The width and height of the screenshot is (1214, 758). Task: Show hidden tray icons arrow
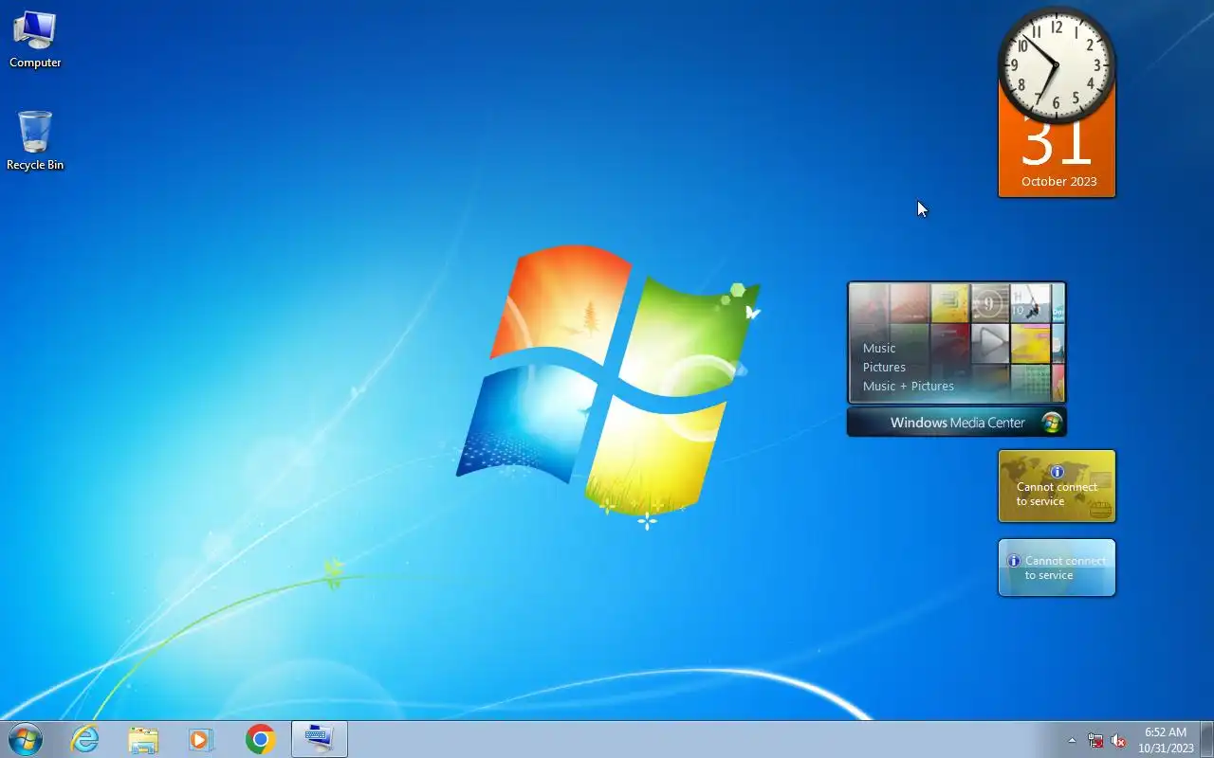coord(1073,740)
